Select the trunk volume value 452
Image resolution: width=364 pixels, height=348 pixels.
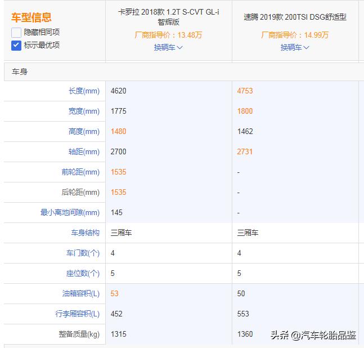pyautogui.click(x=116, y=314)
